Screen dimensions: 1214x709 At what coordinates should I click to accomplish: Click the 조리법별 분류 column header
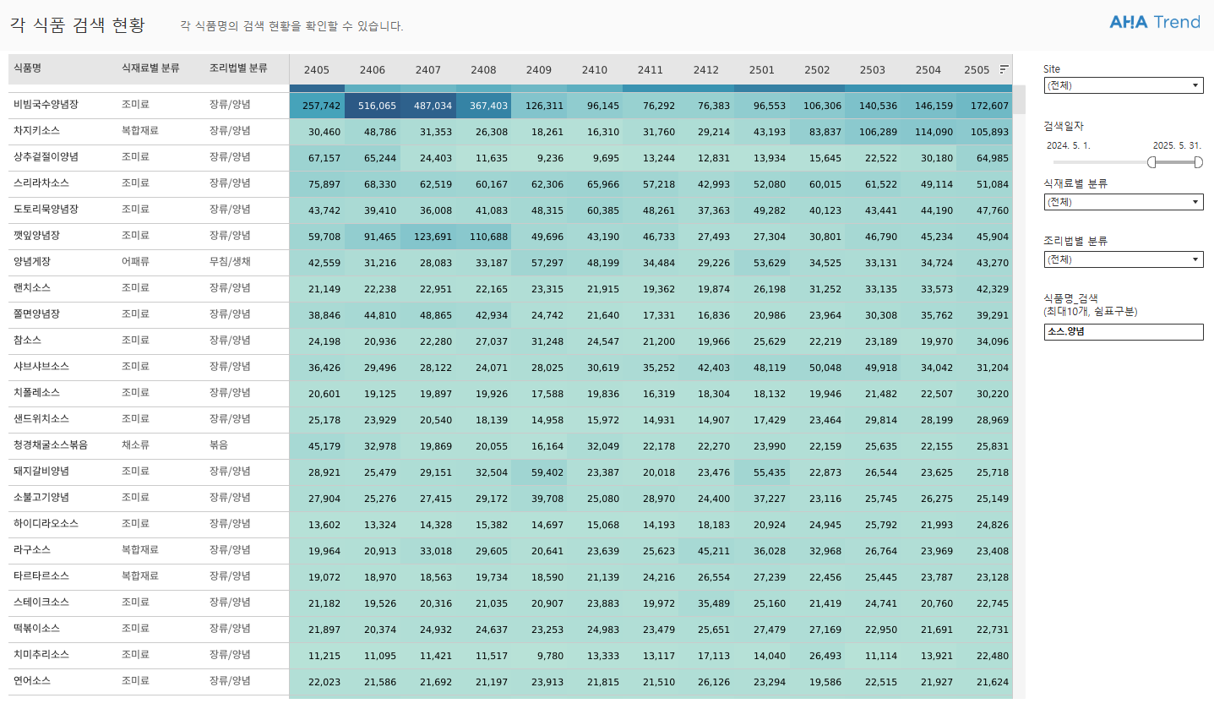tap(238, 68)
